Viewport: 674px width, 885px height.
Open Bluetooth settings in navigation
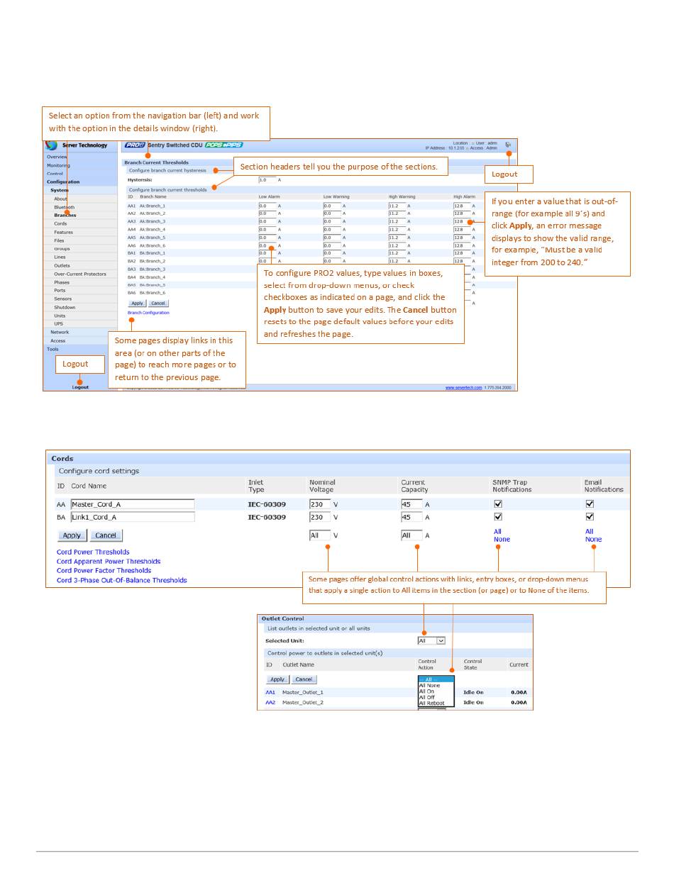coord(64,207)
